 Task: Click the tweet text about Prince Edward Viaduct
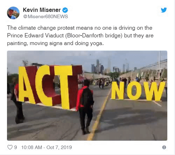tap(80, 36)
